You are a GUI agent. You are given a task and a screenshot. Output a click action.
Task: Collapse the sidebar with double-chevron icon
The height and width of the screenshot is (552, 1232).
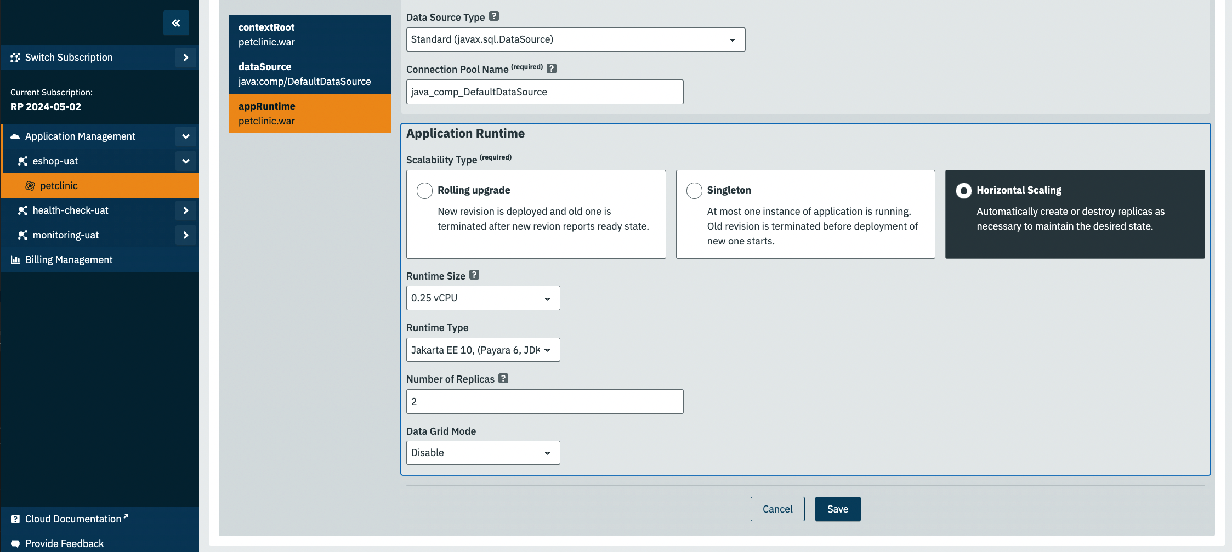click(176, 23)
